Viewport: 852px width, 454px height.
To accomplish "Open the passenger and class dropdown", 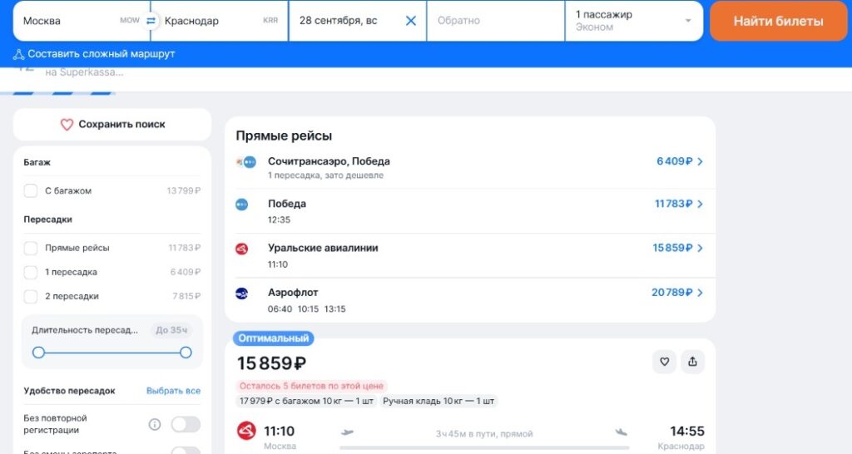I will (x=633, y=21).
